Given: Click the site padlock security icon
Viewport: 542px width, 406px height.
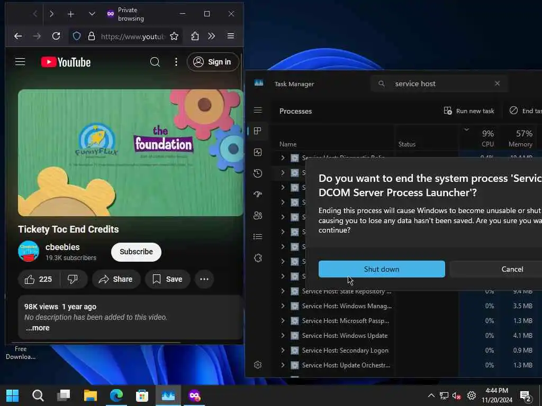Looking at the screenshot, I should coord(91,36).
